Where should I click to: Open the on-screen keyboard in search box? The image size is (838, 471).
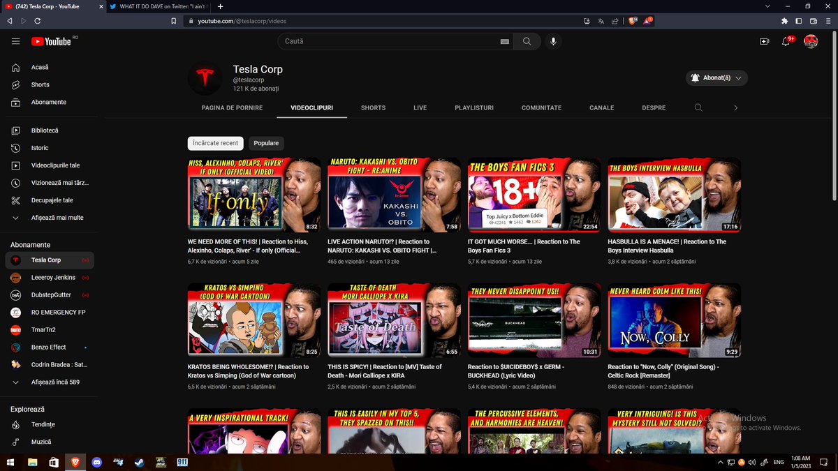pos(505,42)
